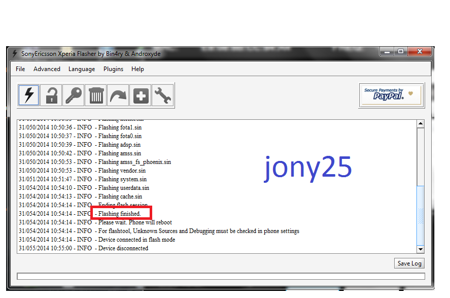Click the lightning icon in title bar
Image resolution: width=450 pixels, height=298 pixels.
pyautogui.click(x=15, y=53)
